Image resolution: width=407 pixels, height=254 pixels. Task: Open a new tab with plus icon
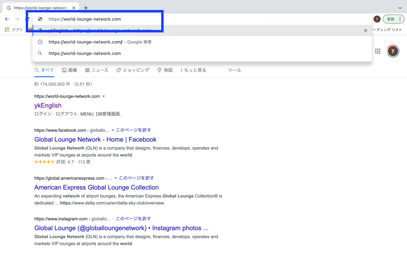86,8
